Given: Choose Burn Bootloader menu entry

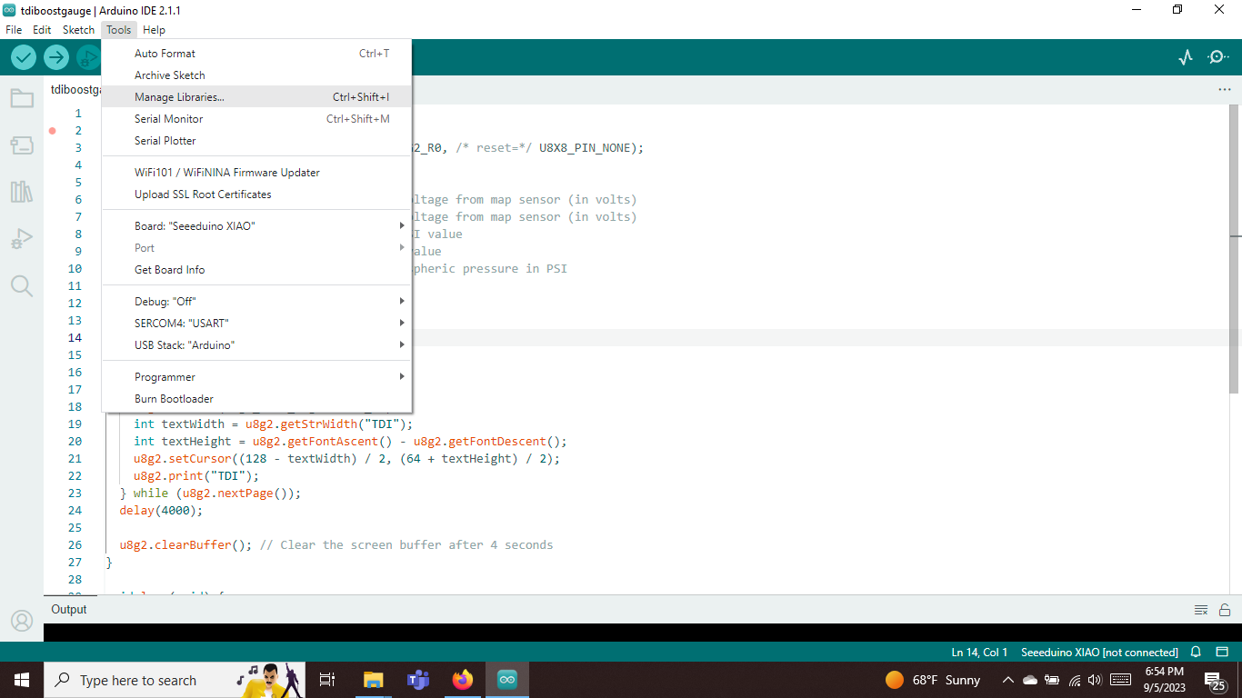Looking at the screenshot, I should click(256, 398).
